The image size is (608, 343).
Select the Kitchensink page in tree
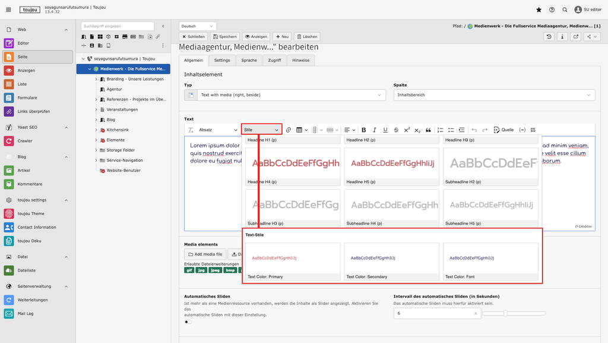click(118, 130)
